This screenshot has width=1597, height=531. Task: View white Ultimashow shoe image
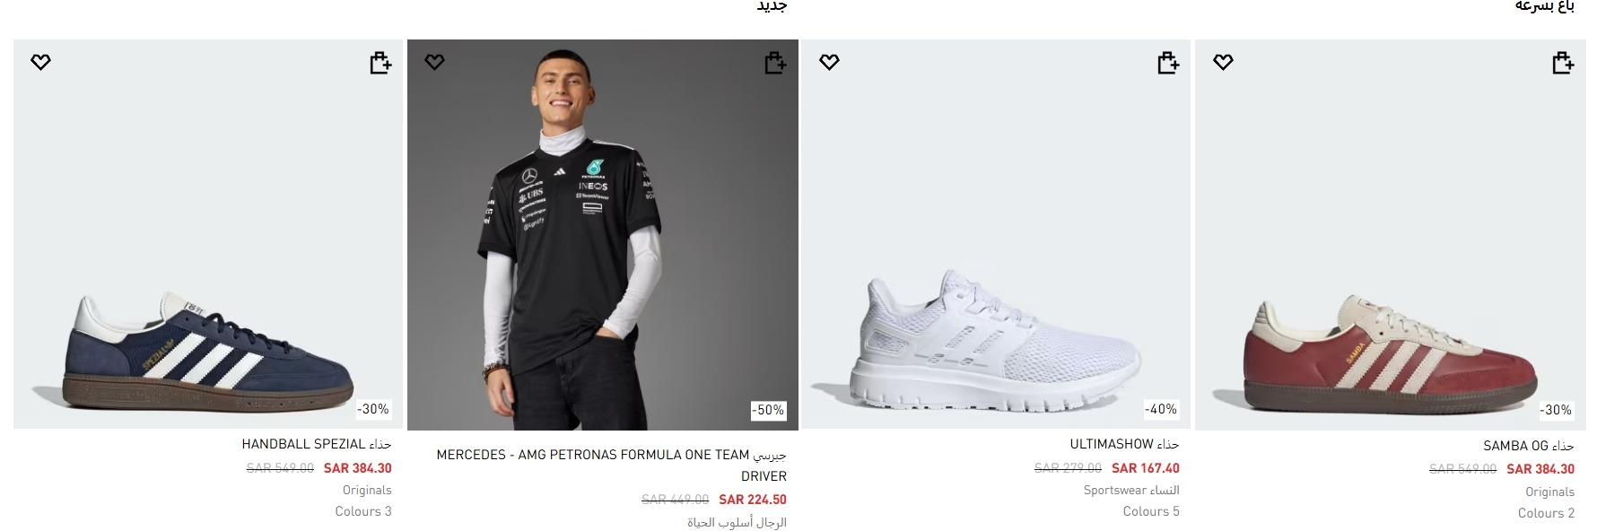click(996, 341)
